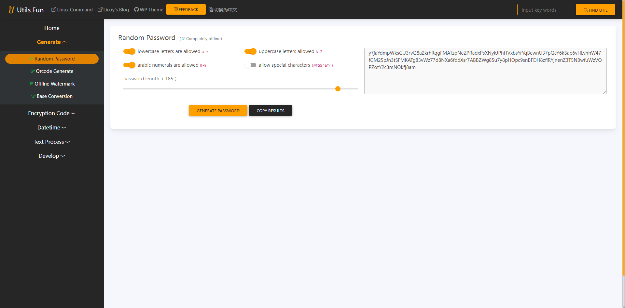Go to Home in sidebar
This screenshot has width=625, height=308.
pyautogui.click(x=52, y=28)
